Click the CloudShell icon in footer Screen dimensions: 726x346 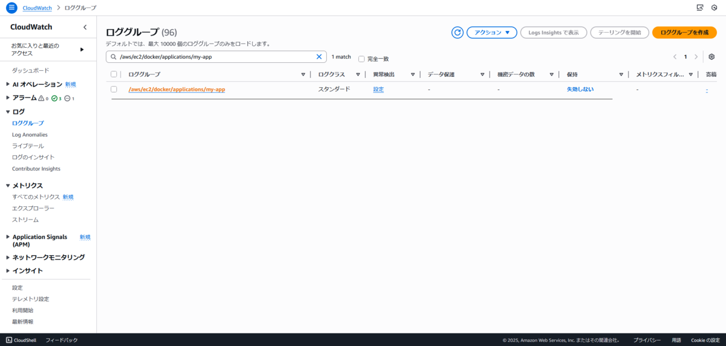click(x=8, y=340)
